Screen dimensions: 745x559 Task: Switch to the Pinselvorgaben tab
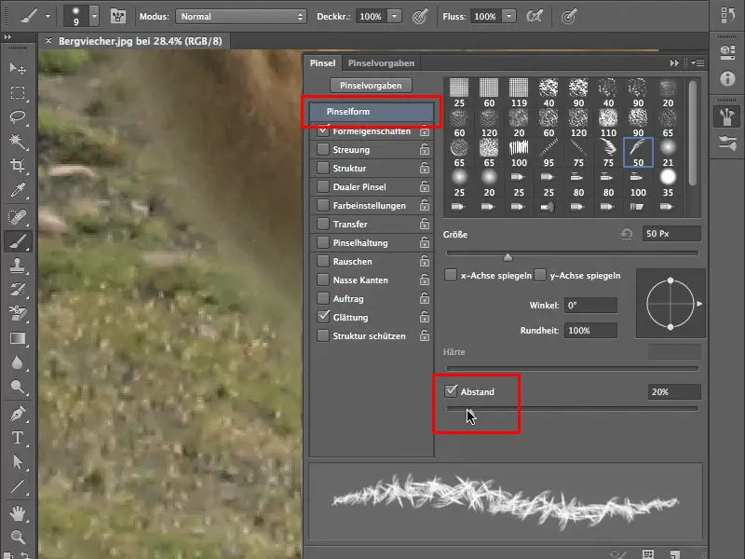[381, 62]
